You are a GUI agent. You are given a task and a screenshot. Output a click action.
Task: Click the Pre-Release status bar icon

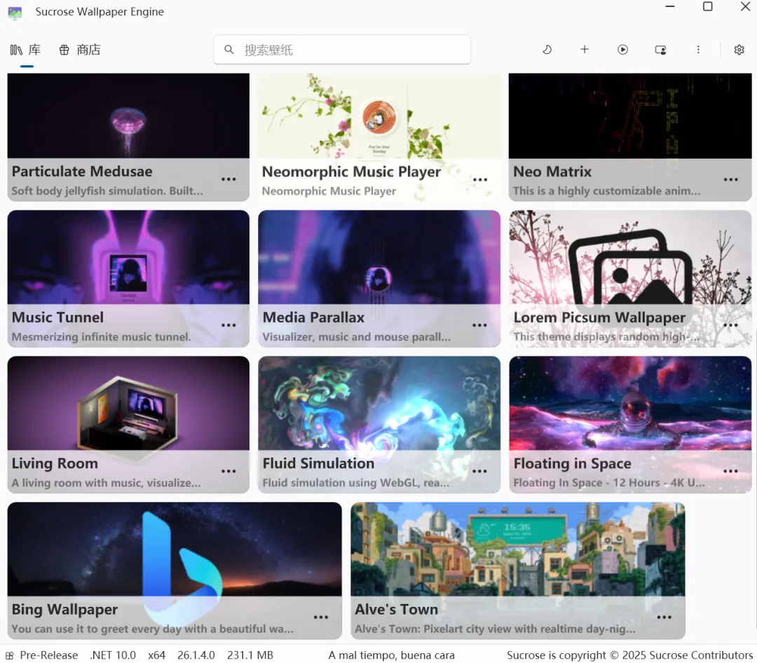coord(10,655)
